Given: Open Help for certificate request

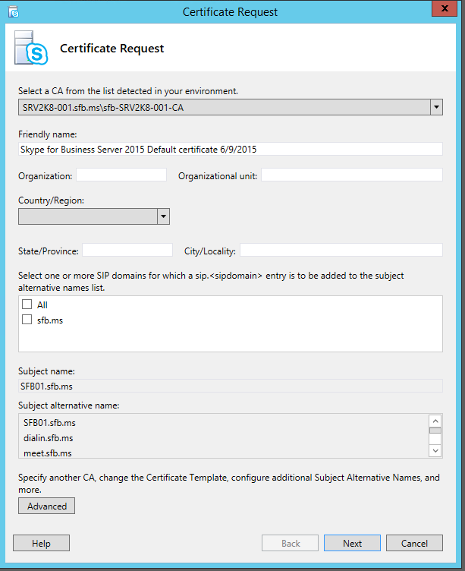Looking at the screenshot, I should point(41,543).
